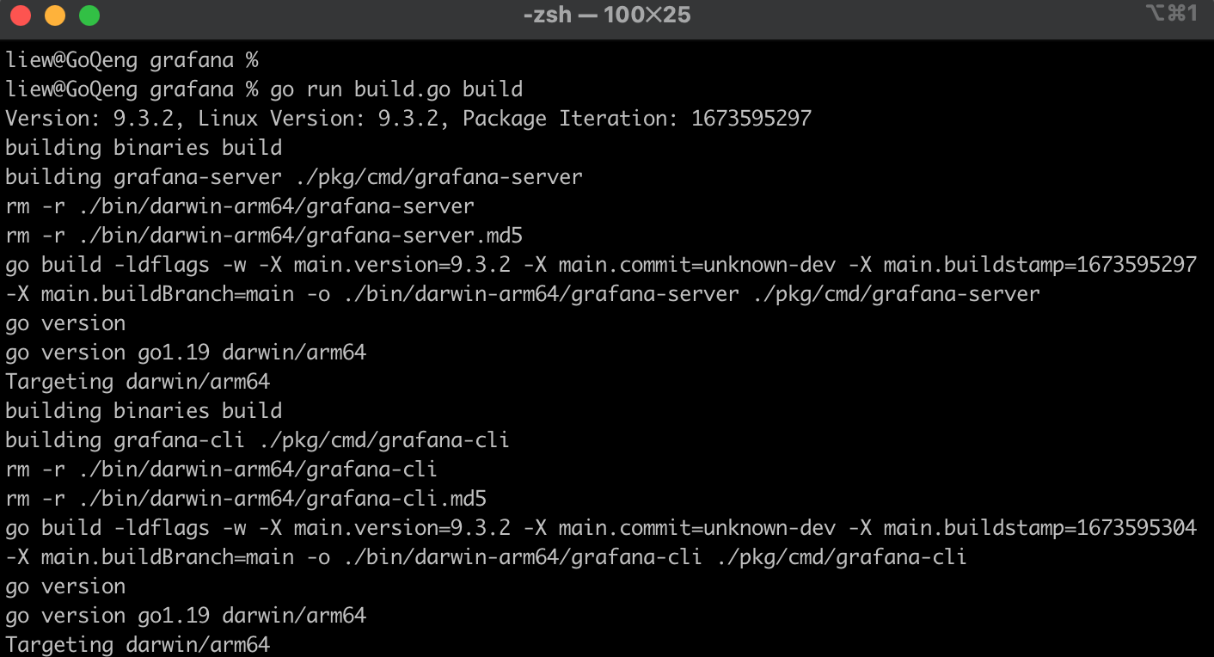Viewport: 1214px width, 657px height.
Task: Click the buildstamp 1673595304 text
Action: click(1137, 528)
